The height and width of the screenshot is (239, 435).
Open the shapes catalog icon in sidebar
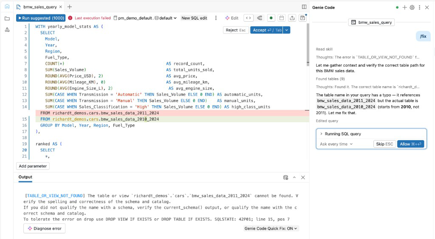click(x=7, y=29)
